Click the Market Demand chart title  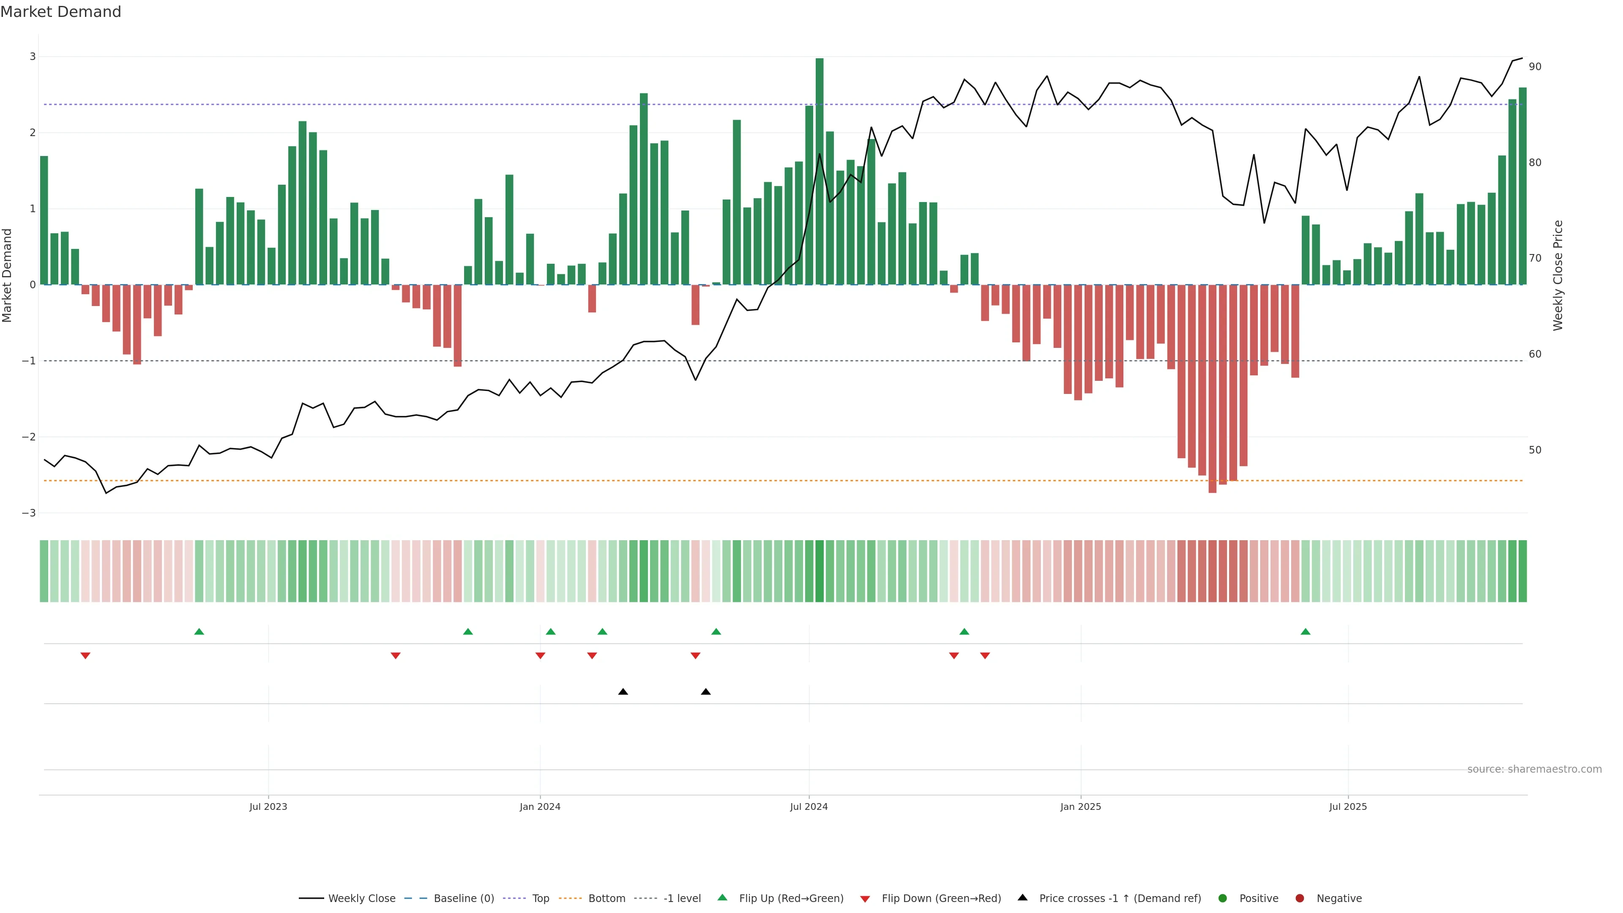(60, 12)
